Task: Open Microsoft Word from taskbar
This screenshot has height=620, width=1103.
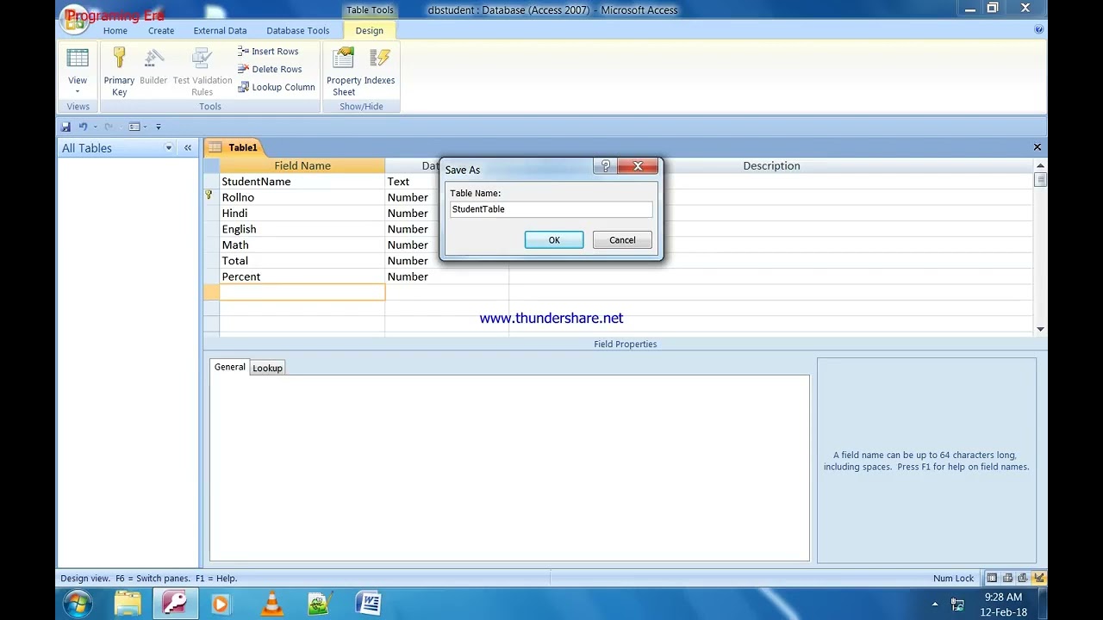Action: [x=368, y=604]
